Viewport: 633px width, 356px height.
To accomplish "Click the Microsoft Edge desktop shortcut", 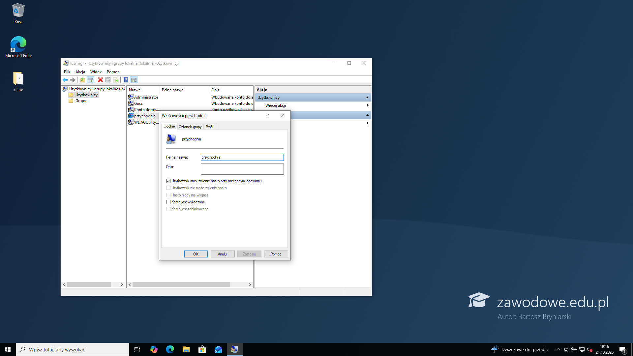I will 18,47.
